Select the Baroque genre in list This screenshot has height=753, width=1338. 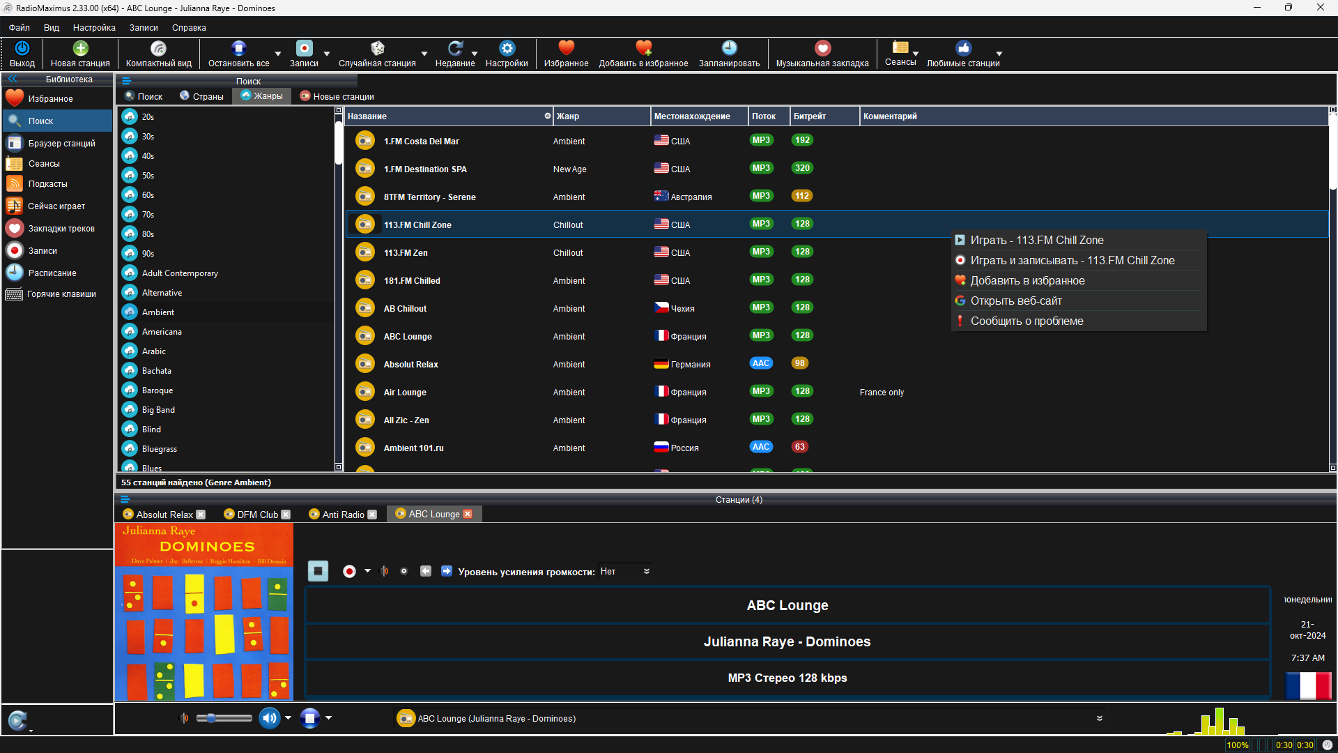point(157,390)
